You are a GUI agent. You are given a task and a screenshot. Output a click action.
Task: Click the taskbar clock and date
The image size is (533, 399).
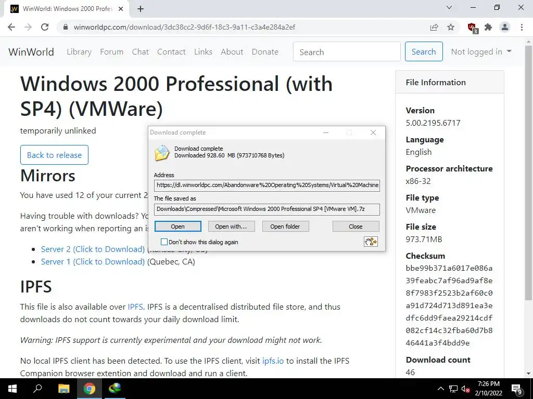(488, 389)
